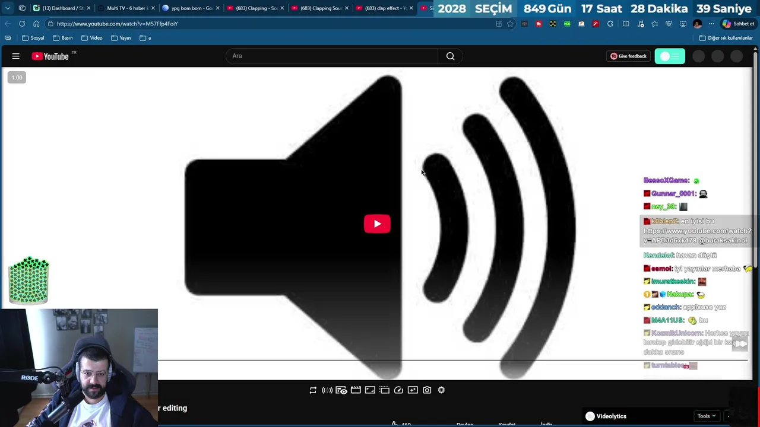Click the Sohbet et Copilot button

pos(738,24)
